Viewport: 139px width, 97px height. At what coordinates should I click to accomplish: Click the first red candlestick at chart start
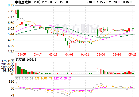point(16,16)
